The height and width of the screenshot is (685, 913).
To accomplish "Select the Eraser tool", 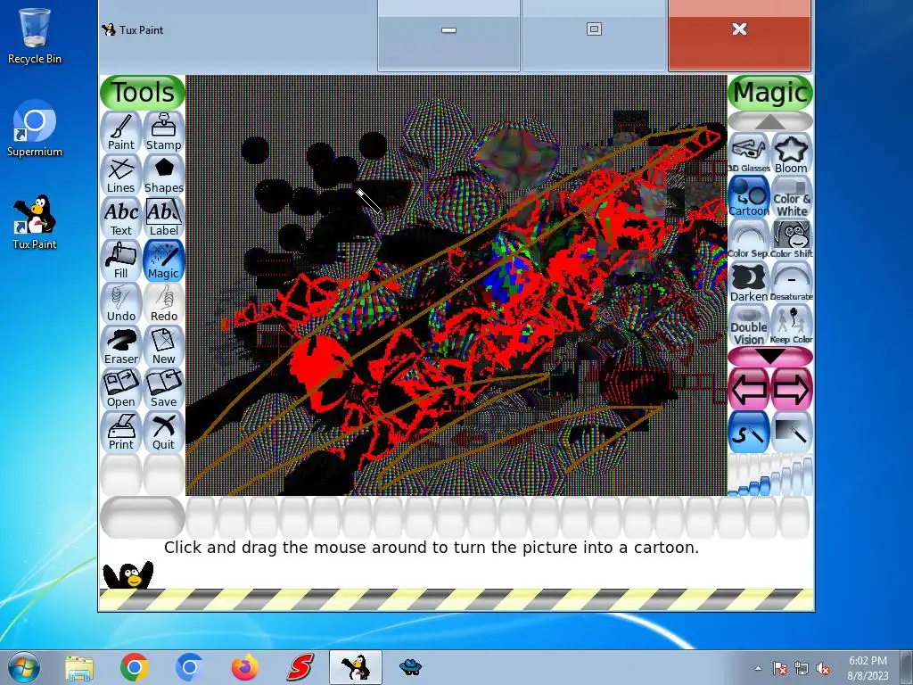I will click(121, 346).
